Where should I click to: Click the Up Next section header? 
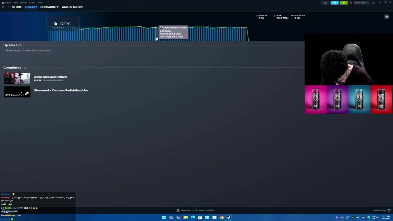(13, 45)
